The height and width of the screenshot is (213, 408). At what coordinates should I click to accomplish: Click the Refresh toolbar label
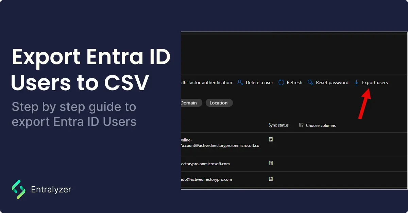[x=294, y=82]
